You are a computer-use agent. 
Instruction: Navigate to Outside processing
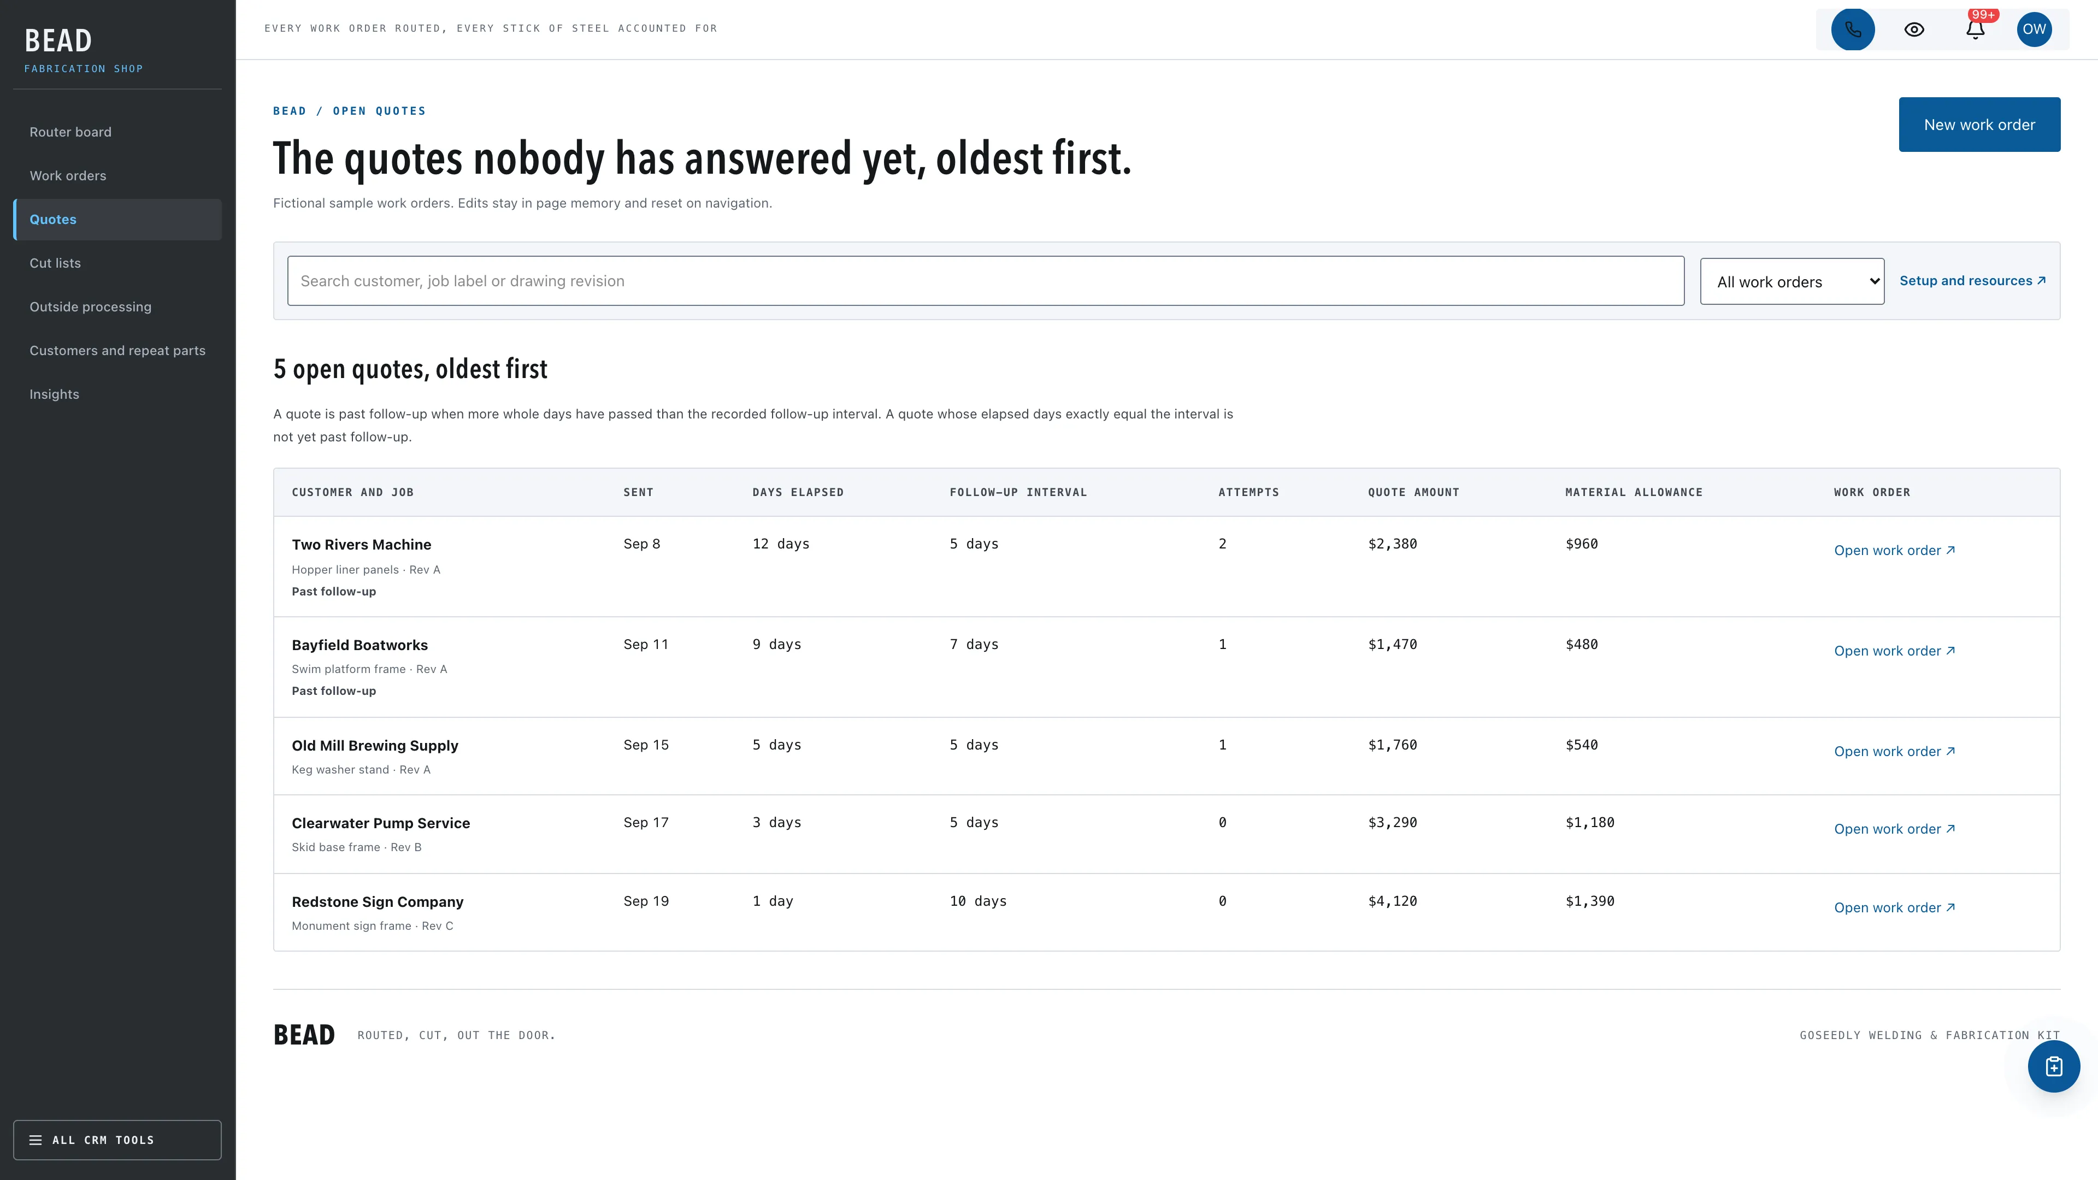(117, 307)
